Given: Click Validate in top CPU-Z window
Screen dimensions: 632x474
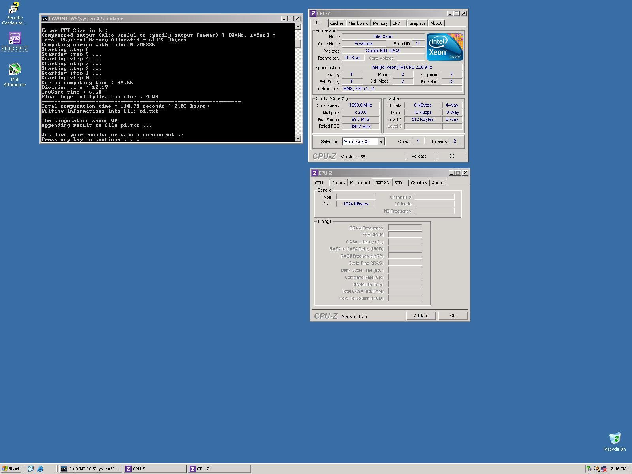Looking at the screenshot, I should click(419, 156).
